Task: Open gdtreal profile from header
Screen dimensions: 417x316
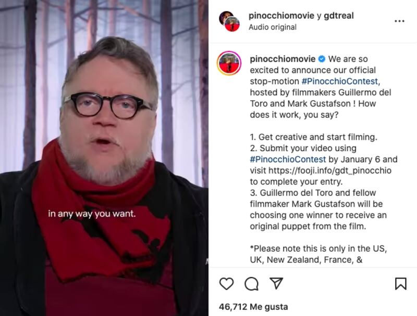Action: coord(338,16)
